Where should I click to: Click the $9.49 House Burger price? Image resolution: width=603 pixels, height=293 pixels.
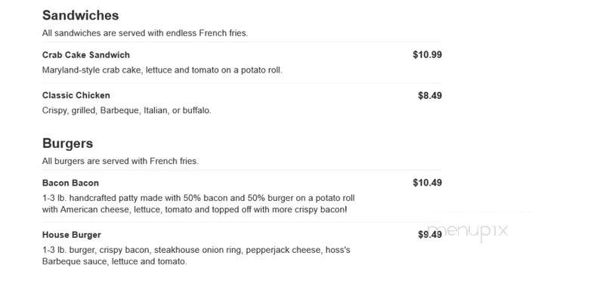[x=430, y=235]
